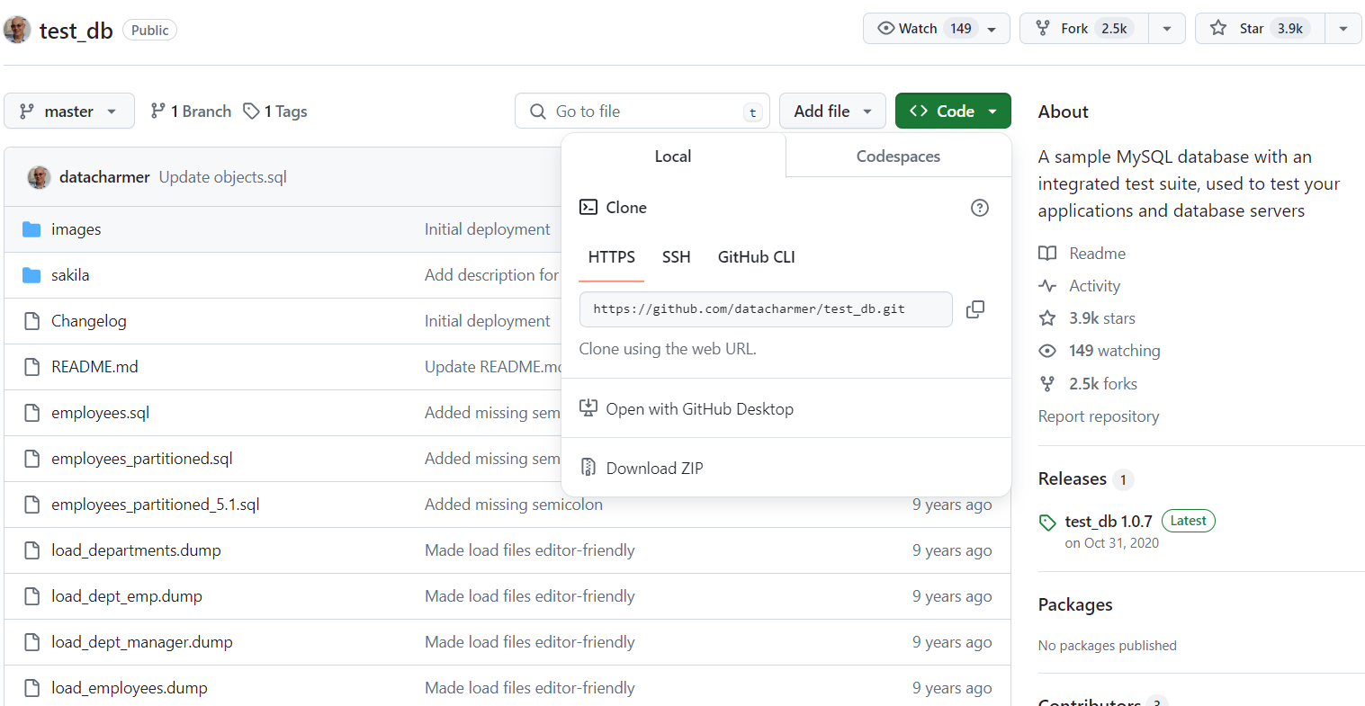Focus the Go to file search field
This screenshot has width=1365, height=706.
click(x=642, y=112)
